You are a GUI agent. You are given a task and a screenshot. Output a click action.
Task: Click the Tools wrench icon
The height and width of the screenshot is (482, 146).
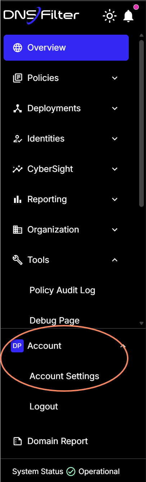tap(17, 260)
